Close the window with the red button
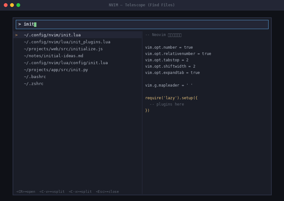 click(6, 5)
